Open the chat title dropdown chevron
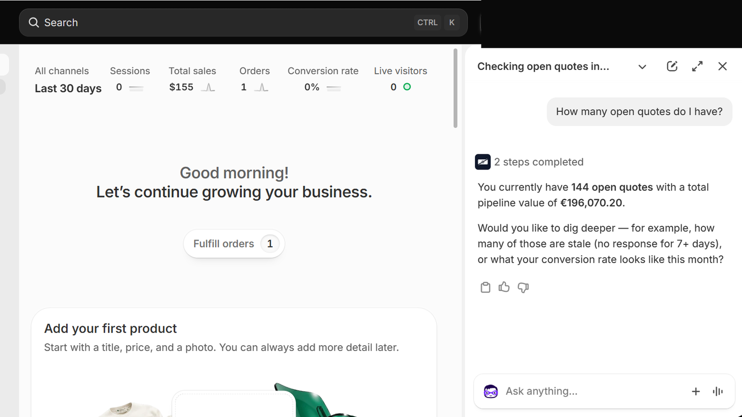 [642, 67]
